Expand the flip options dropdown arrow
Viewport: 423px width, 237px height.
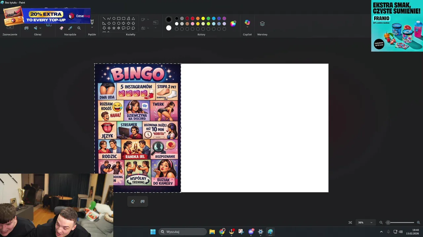click(40, 28)
